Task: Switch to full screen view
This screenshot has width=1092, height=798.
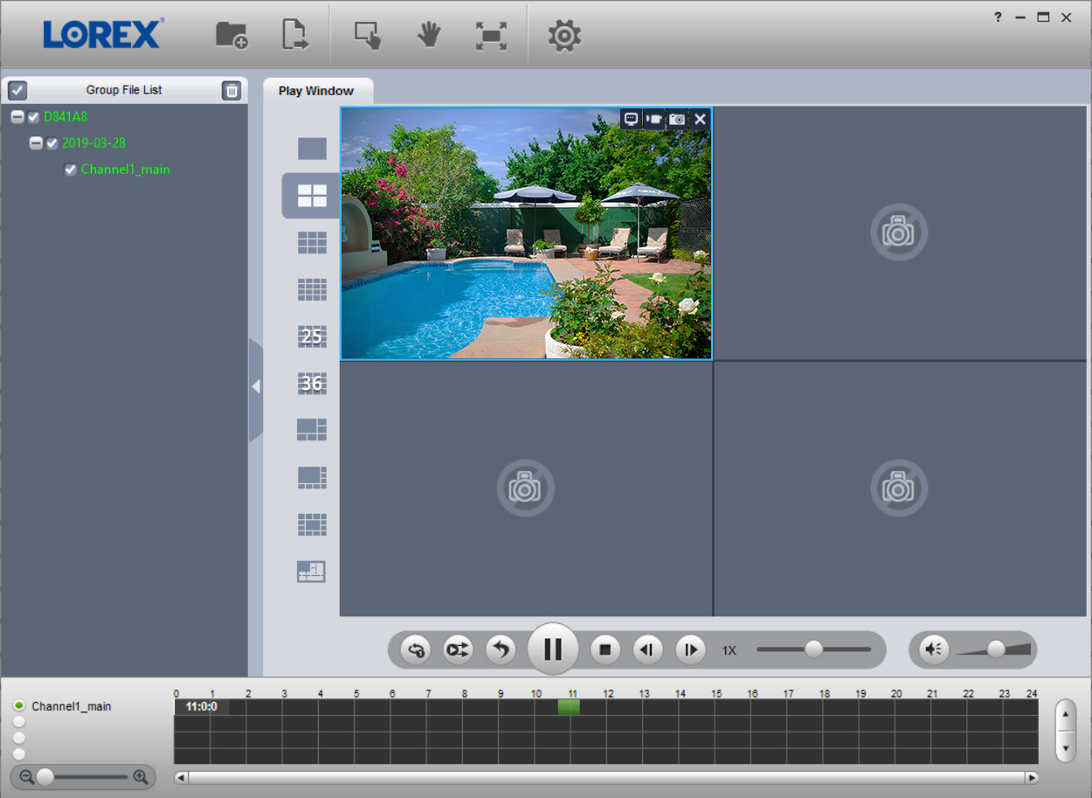Action: pos(491,35)
